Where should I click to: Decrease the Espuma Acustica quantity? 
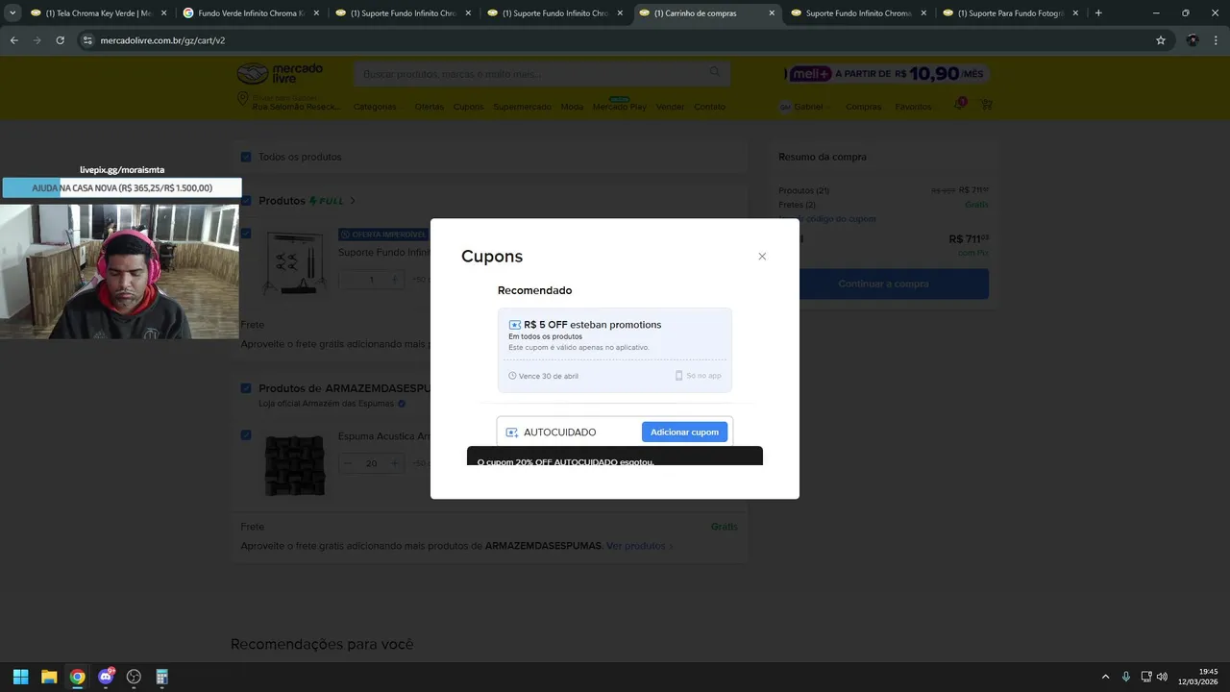pos(348,463)
